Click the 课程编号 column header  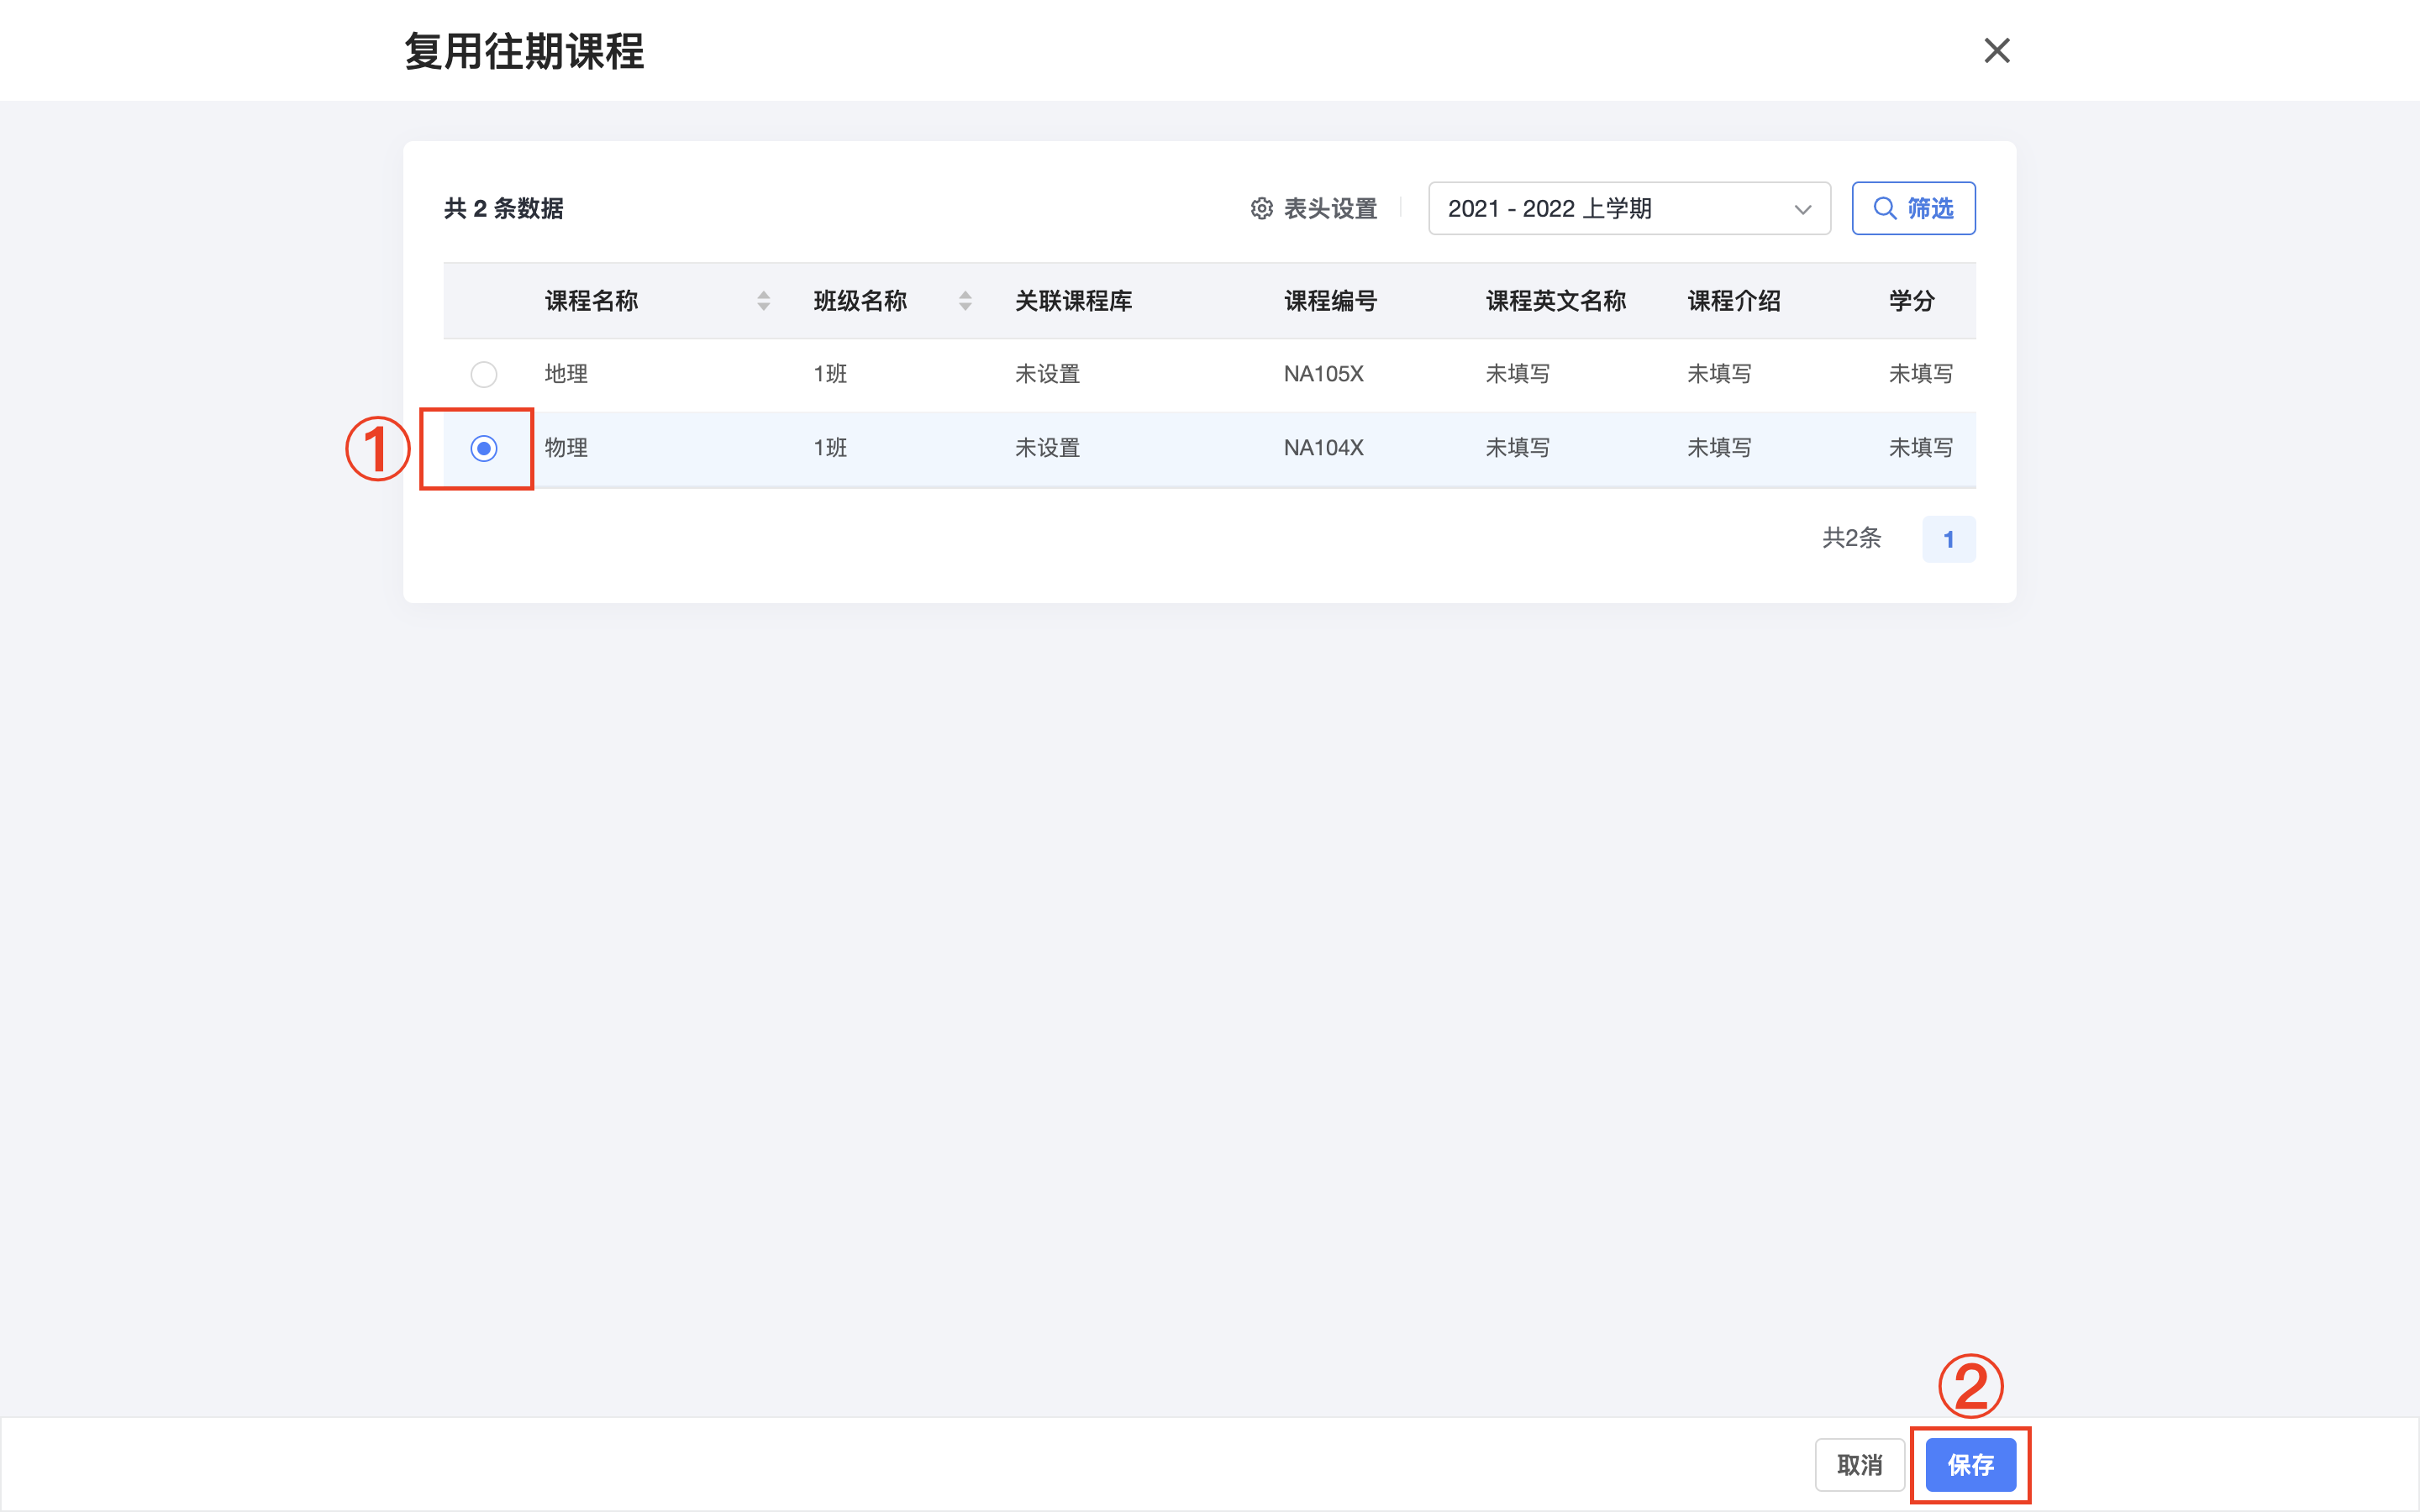pos(1330,301)
